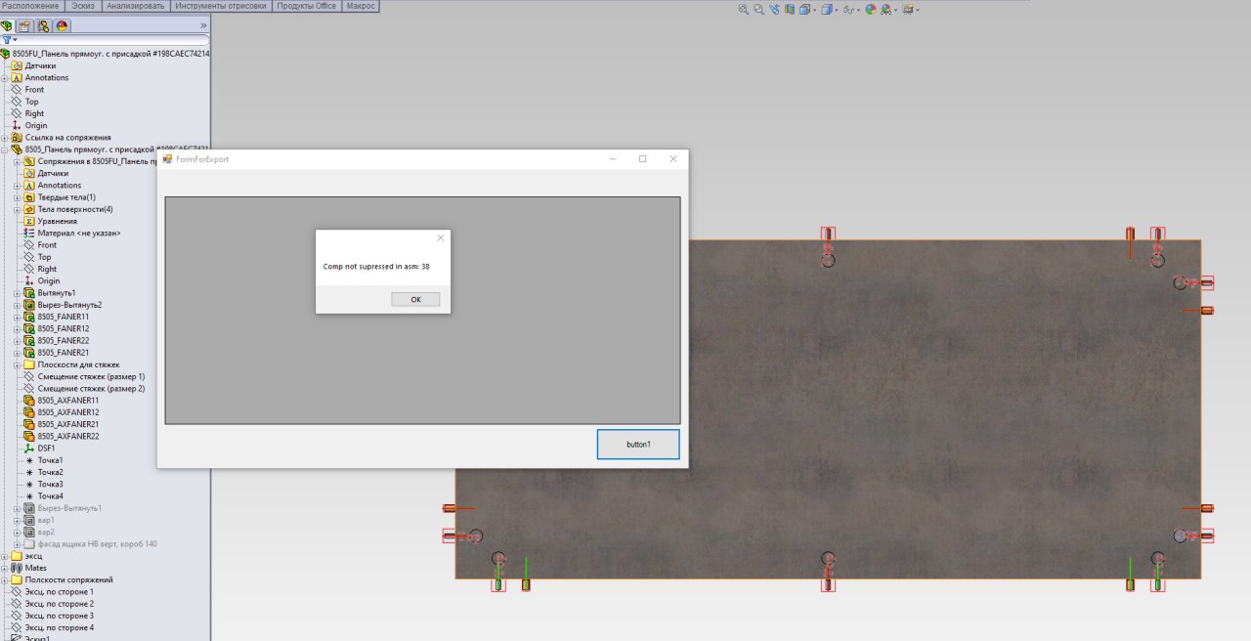Image resolution: width=1251 pixels, height=641 pixels.
Task: Expand the 8505_FANER11 feature
Action: point(18,317)
